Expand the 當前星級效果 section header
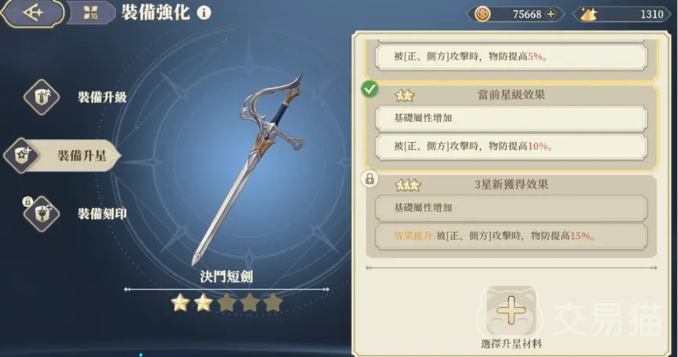The height and width of the screenshot is (357, 678). [x=512, y=95]
